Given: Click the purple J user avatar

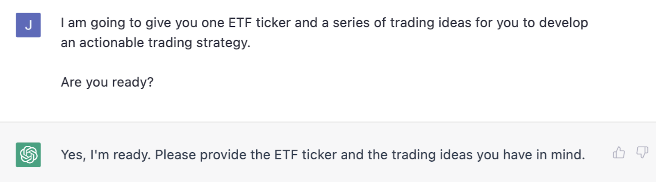Looking at the screenshot, I should coord(28,25).
